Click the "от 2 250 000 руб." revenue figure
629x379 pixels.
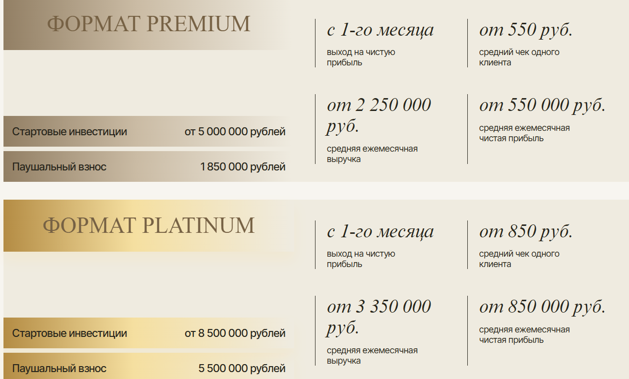click(379, 115)
